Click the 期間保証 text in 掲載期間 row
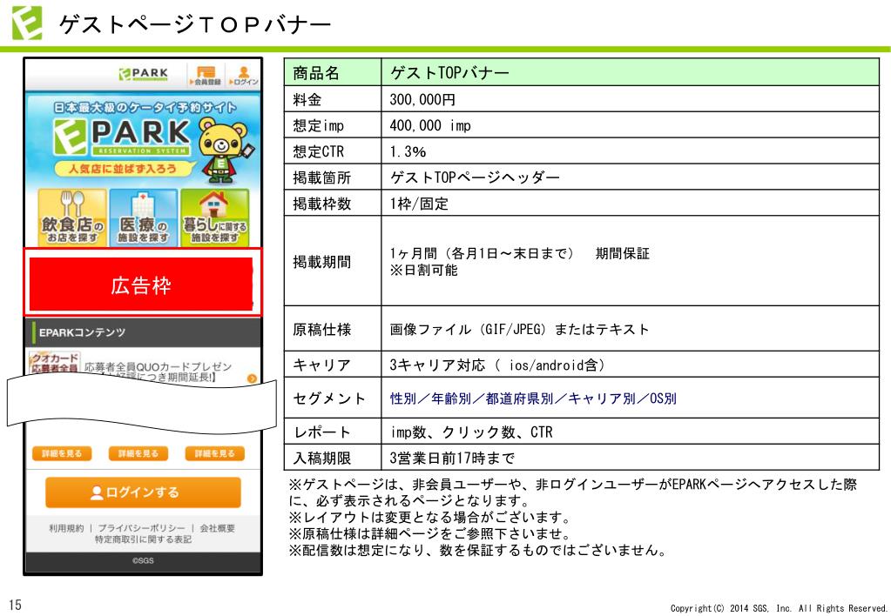This screenshot has width=891, height=616. 622,254
